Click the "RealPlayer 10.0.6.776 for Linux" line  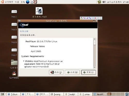(41, 41)
